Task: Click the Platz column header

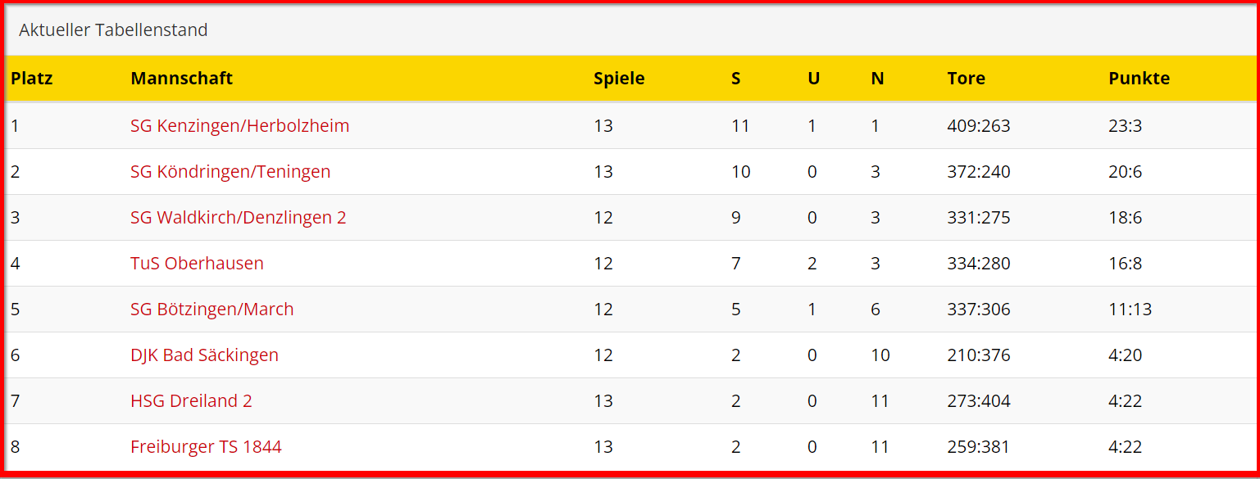Action: (32, 79)
